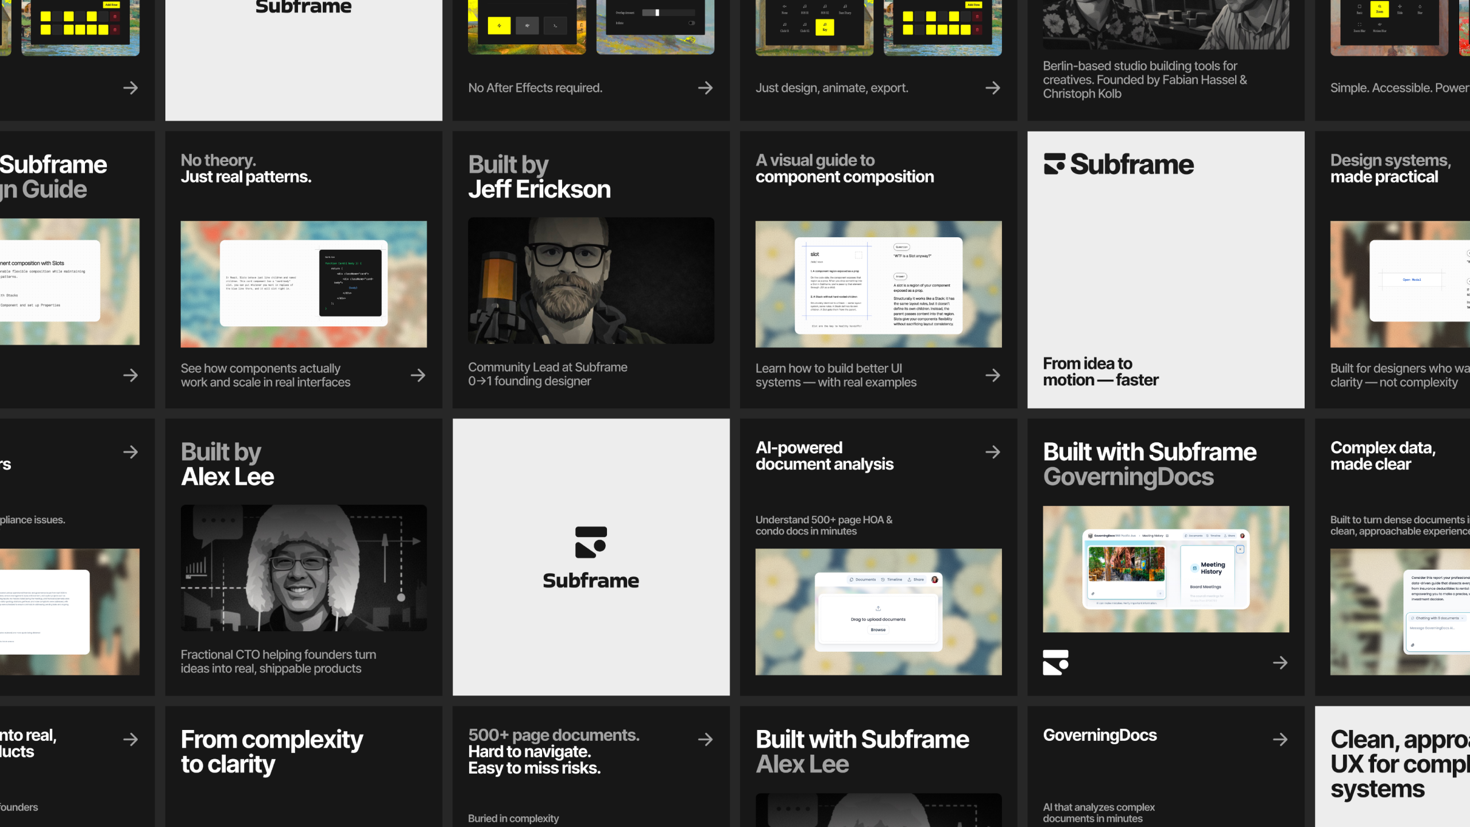The height and width of the screenshot is (827, 1470).
Task: Click the "Browse" button
Action: click(878, 630)
